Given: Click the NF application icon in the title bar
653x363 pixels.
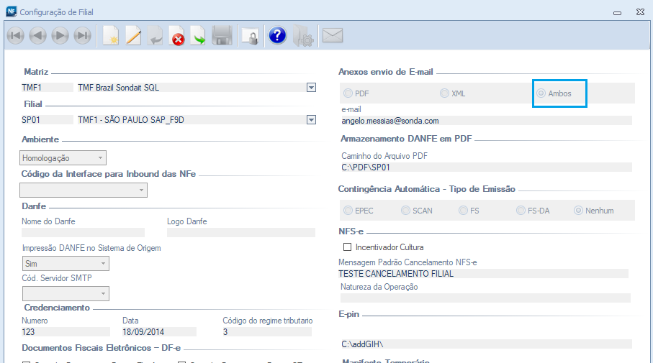Looking at the screenshot, I should (12, 12).
